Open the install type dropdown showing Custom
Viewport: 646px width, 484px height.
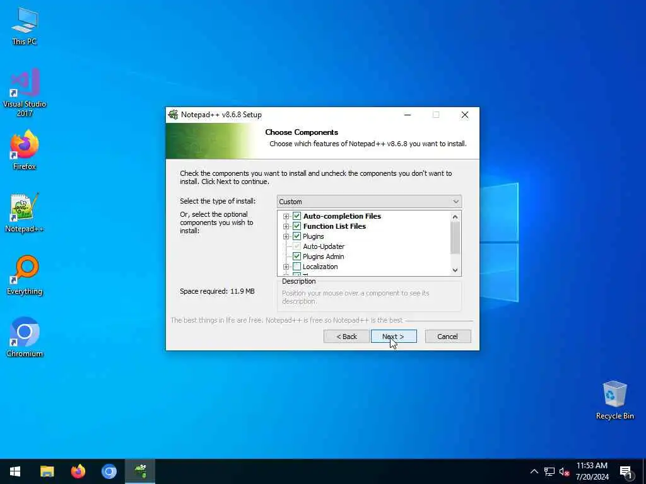369,202
